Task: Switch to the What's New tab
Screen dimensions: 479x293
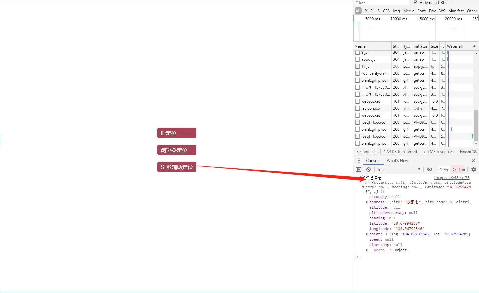Action: point(397,161)
